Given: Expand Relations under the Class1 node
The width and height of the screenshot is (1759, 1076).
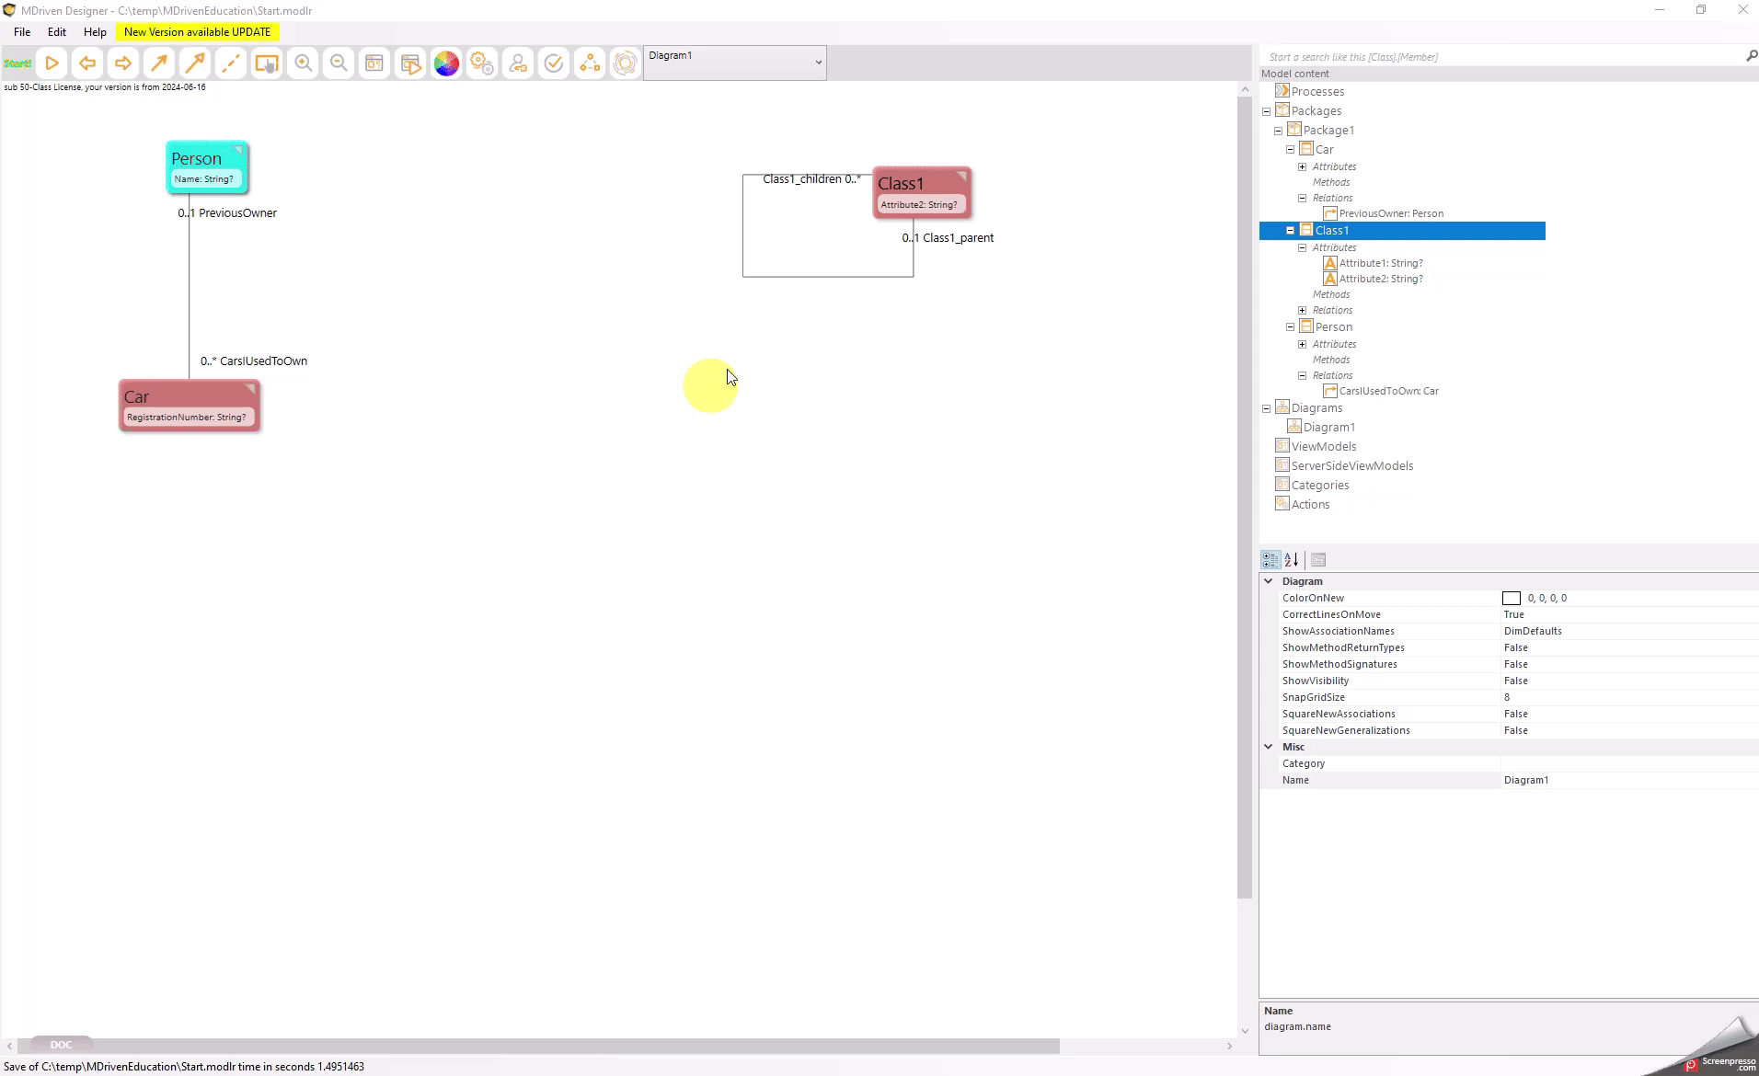Looking at the screenshot, I should (x=1302, y=310).
